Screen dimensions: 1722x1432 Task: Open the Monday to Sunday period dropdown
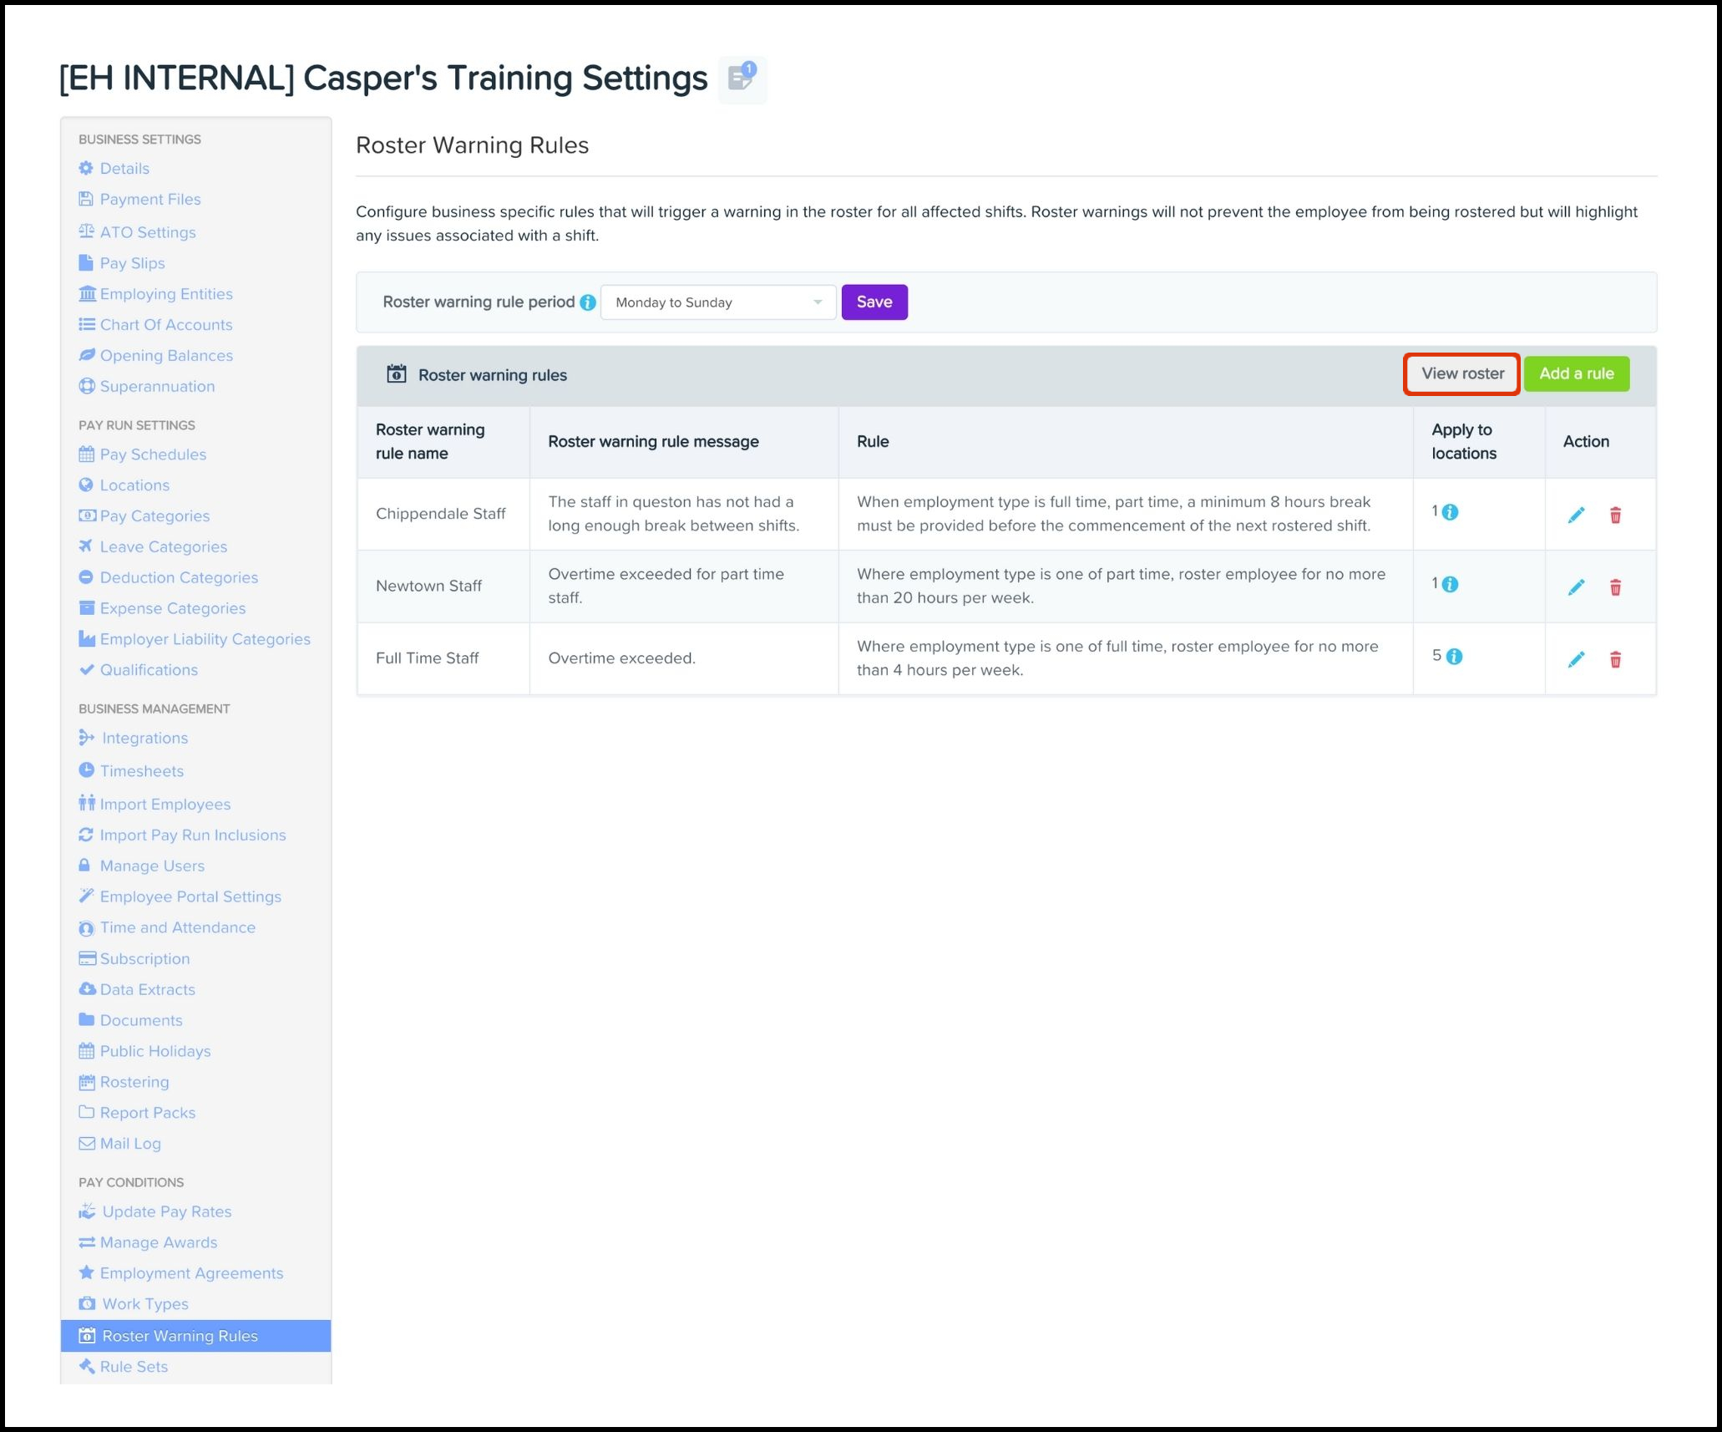tap(717, 302)
